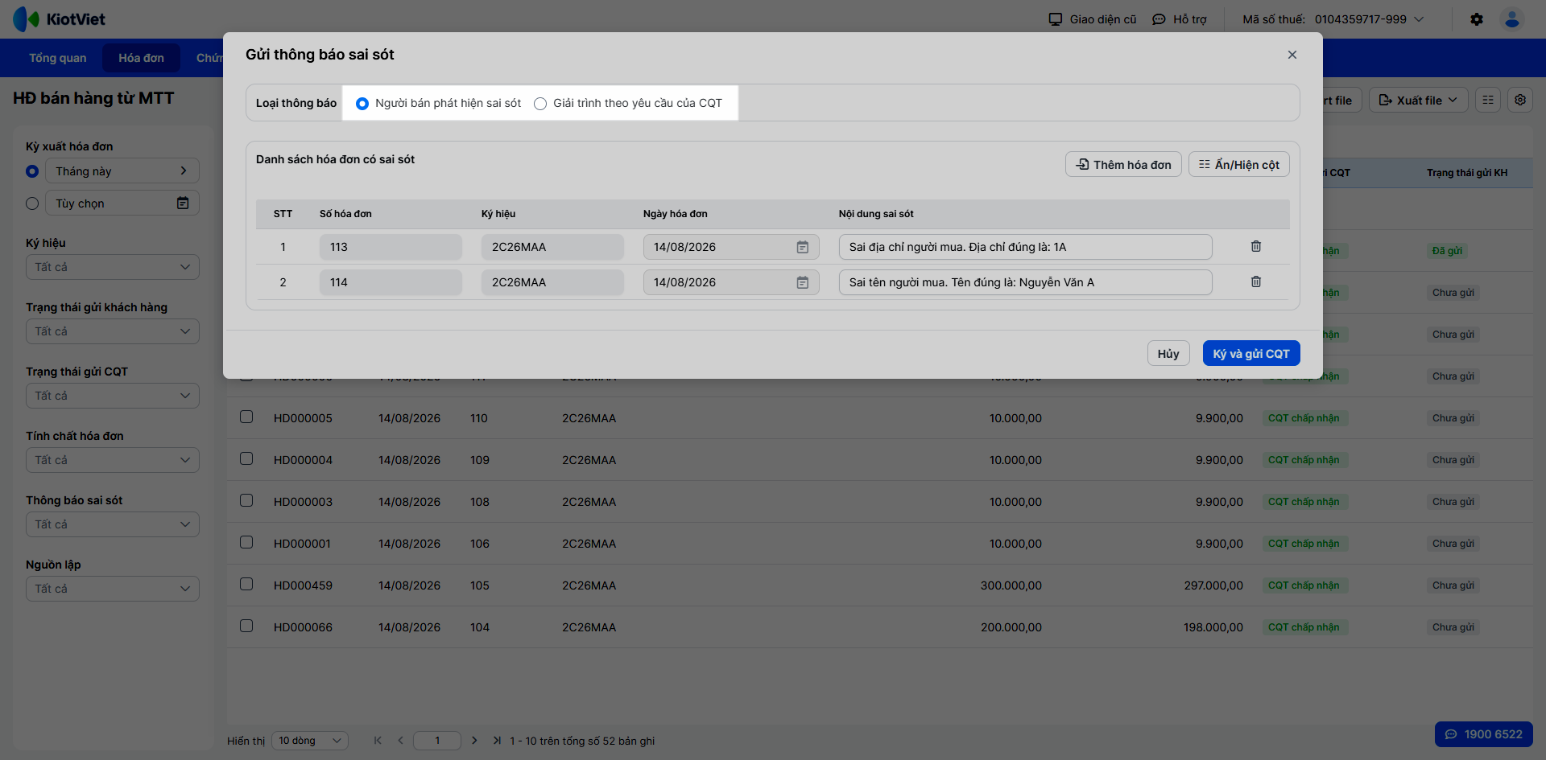Call hotline 1900 6522 chat button

1484,734
